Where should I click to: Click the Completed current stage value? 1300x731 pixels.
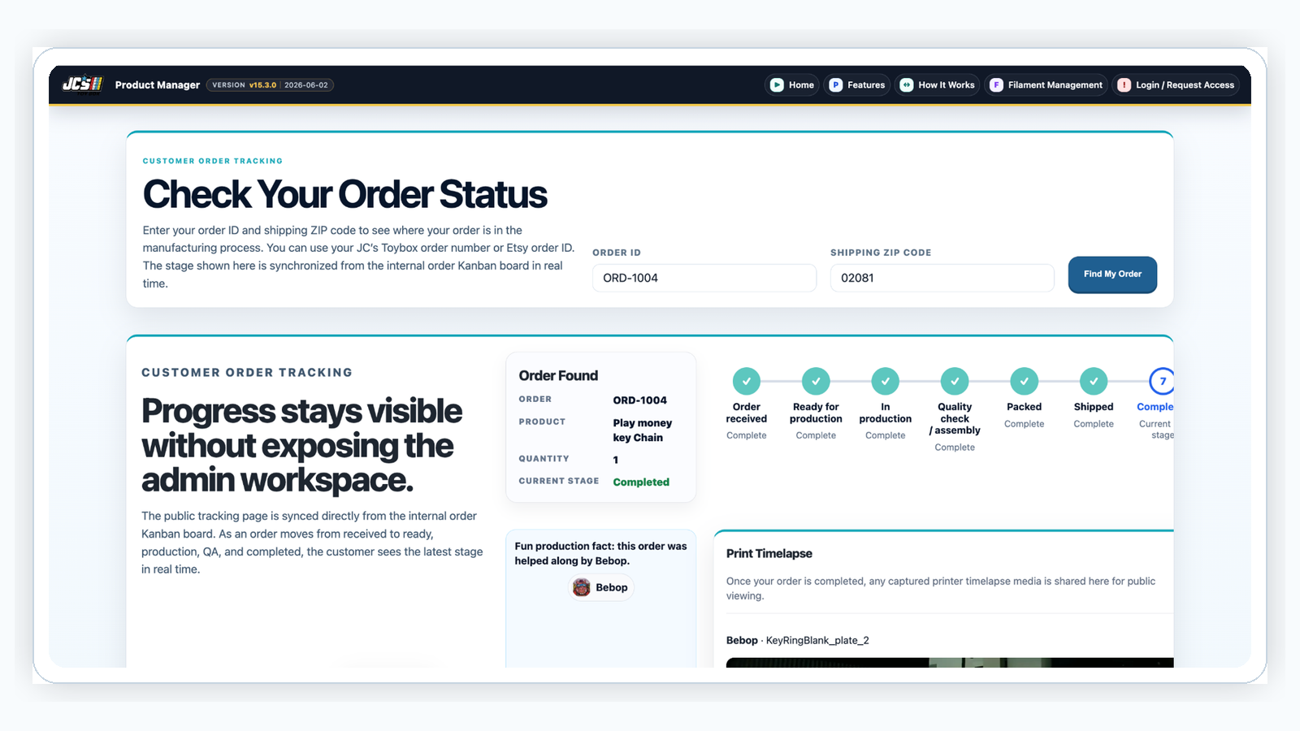[x=641, y=482]
